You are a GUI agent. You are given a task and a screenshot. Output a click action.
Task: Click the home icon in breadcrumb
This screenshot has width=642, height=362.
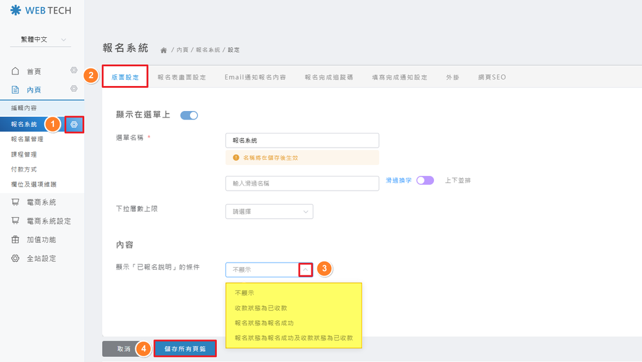click(164, 50)
